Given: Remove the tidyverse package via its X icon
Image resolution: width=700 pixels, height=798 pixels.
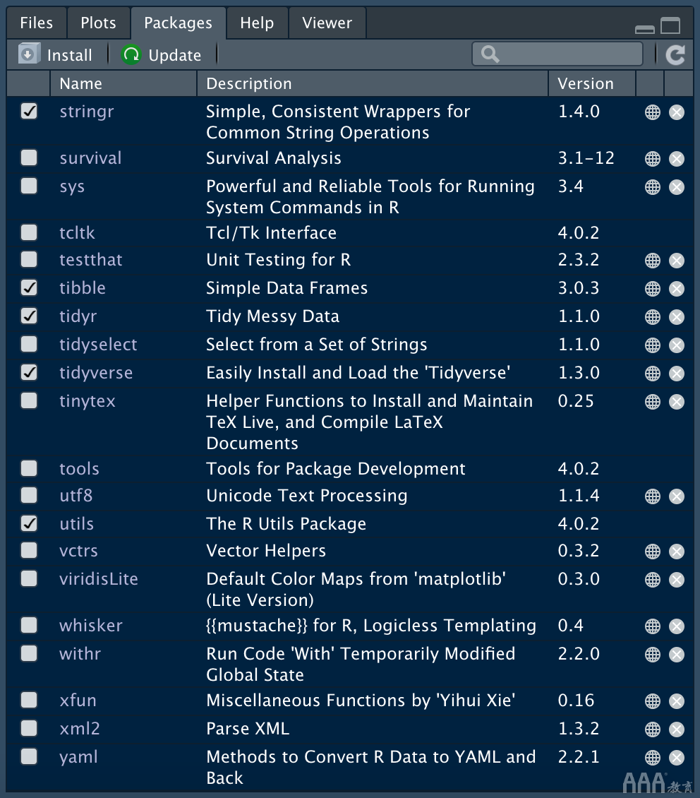Looking at the screenshot, I should tap(677, 374).
